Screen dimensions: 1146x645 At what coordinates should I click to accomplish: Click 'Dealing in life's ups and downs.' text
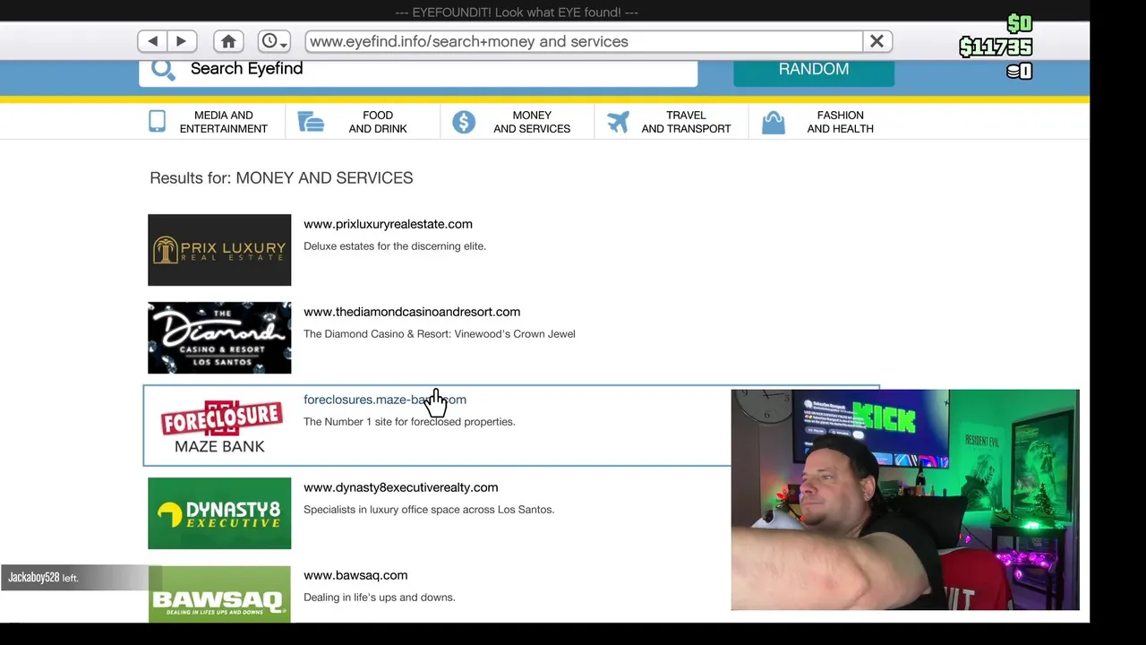pyautogui.click(x=380, y=598)
